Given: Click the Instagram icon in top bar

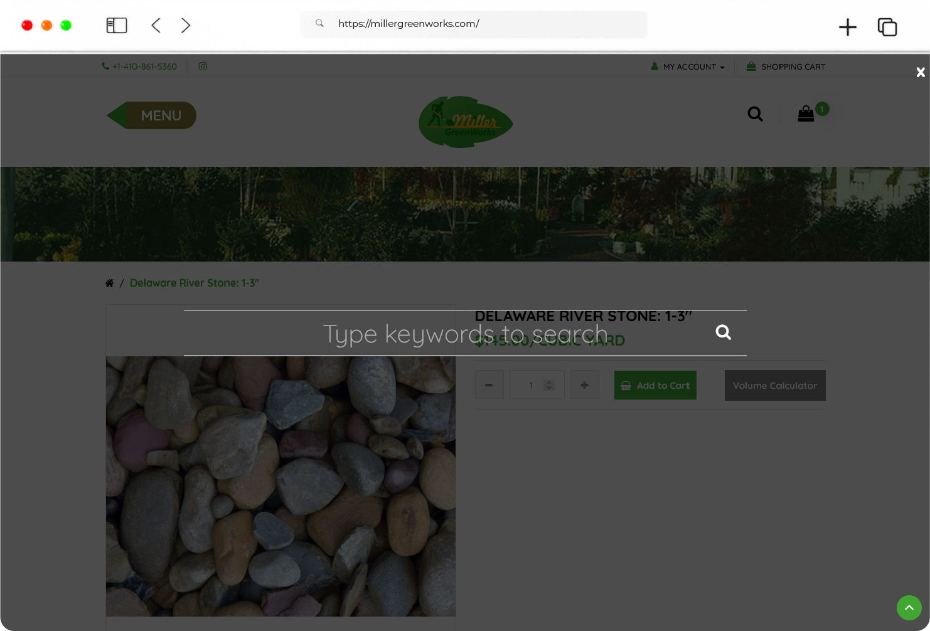Looking at the screenshot, I should [203, 66].
